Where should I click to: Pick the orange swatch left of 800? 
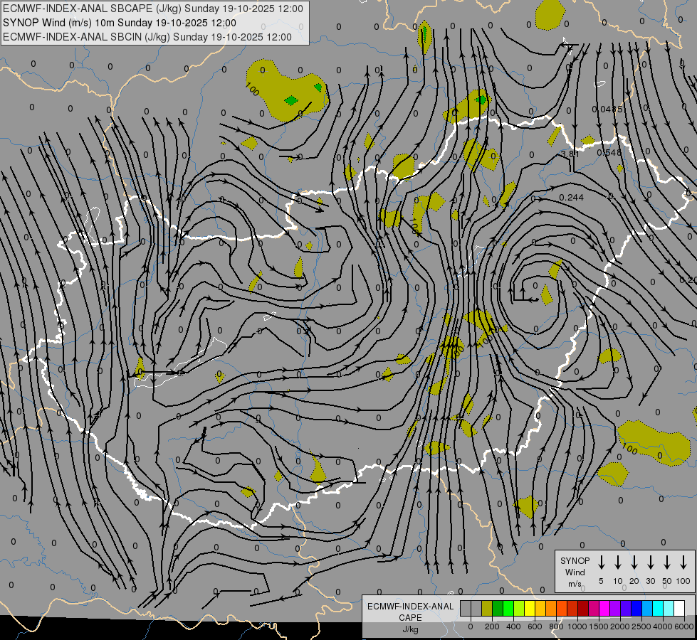(551, 608)
